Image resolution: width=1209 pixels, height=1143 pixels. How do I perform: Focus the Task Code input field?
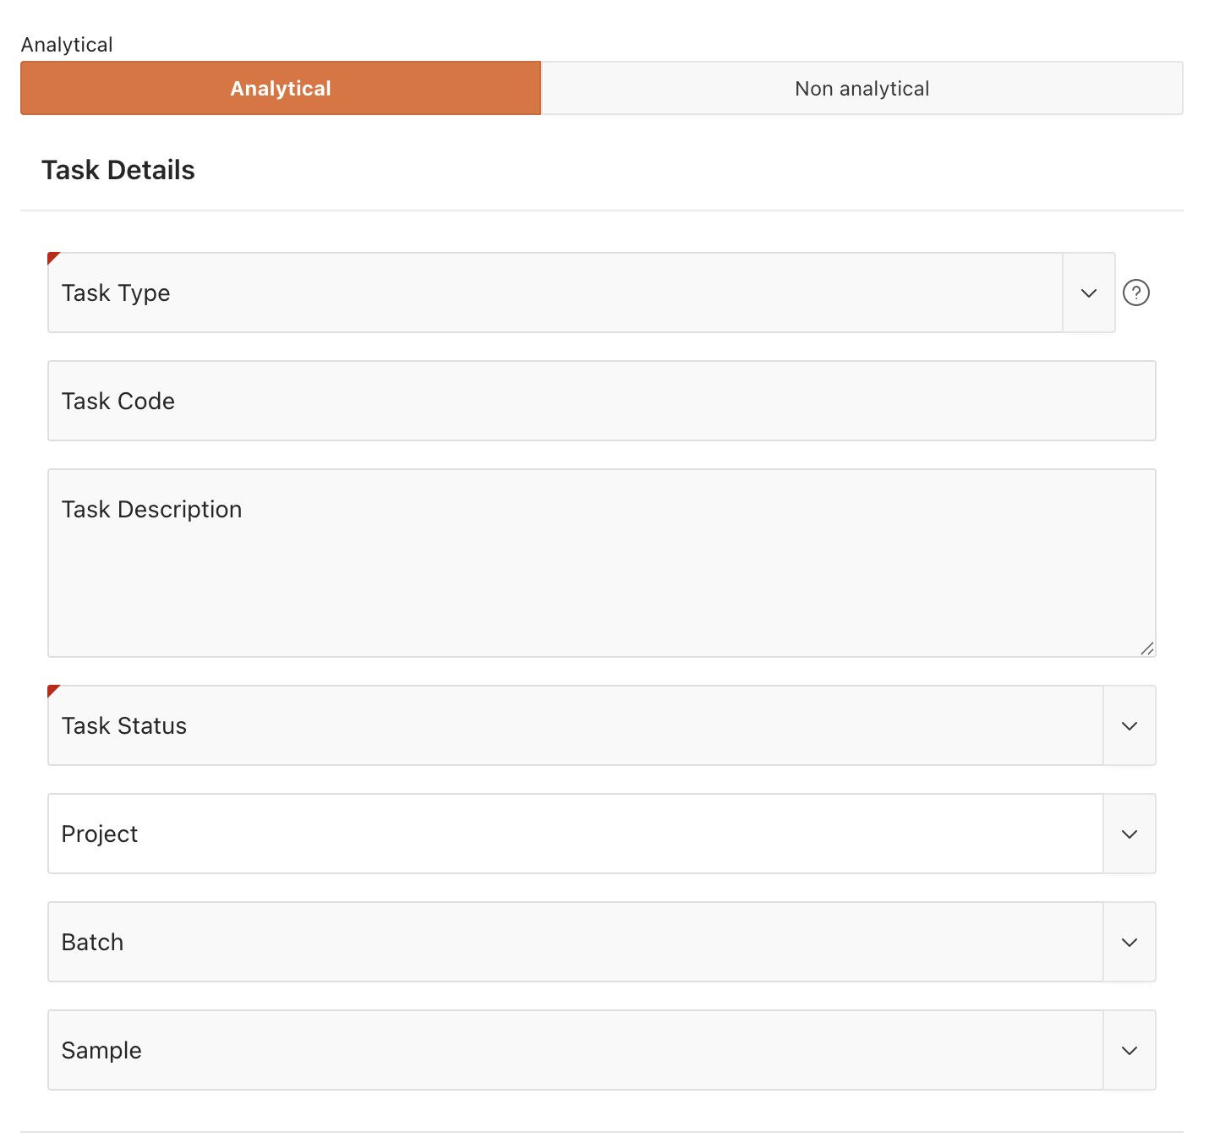[x=601, y=401]
